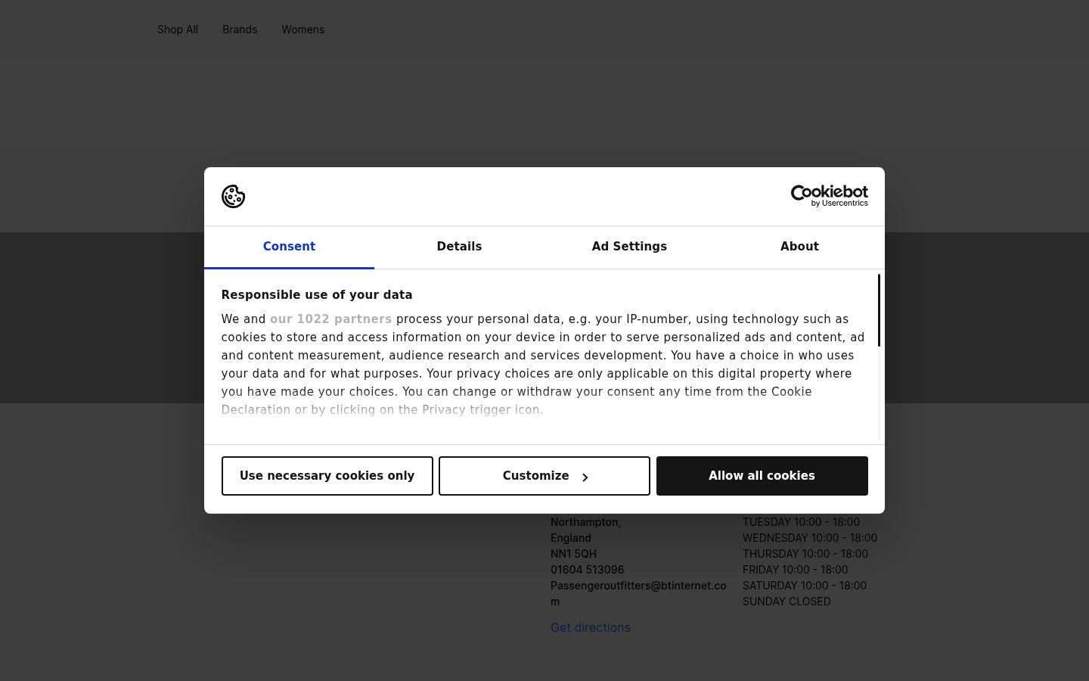The image size is (1089, 681).
Task: Select the Ad Settings tab
Action: pyautogui.click(x=629, y=247)
